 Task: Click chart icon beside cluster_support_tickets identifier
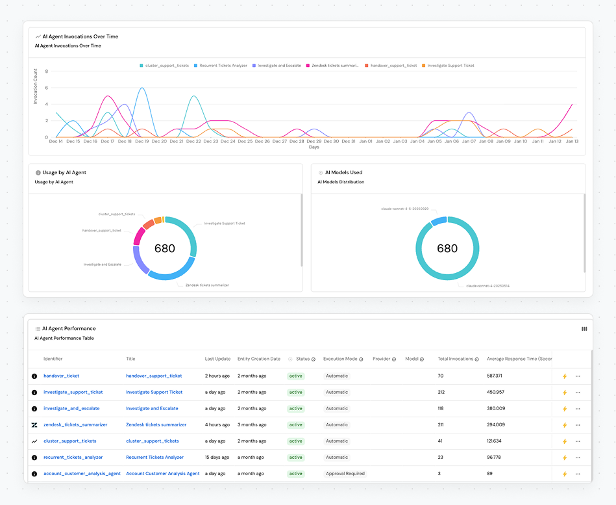point(34,441)
